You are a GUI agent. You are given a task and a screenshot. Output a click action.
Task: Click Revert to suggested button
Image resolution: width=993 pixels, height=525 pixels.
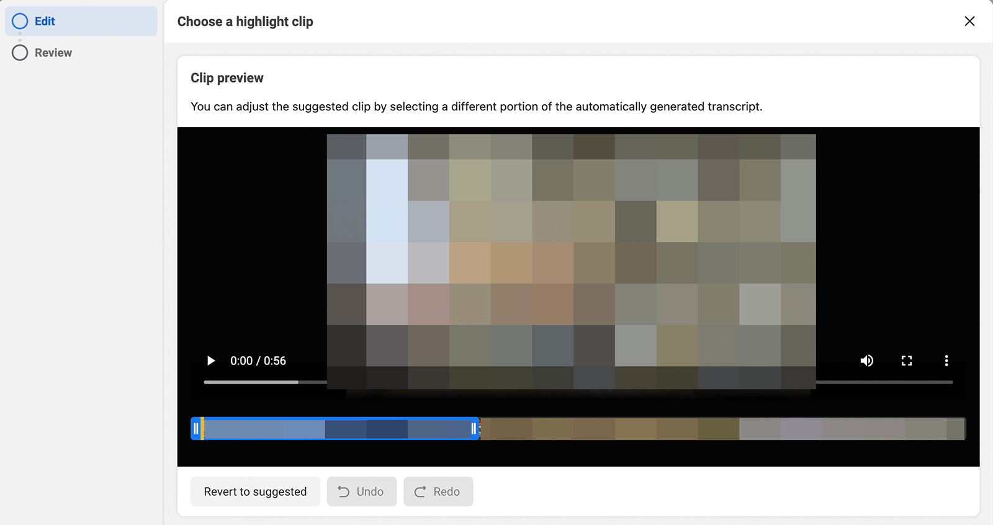pyautogui.click(x=255, y=492)
